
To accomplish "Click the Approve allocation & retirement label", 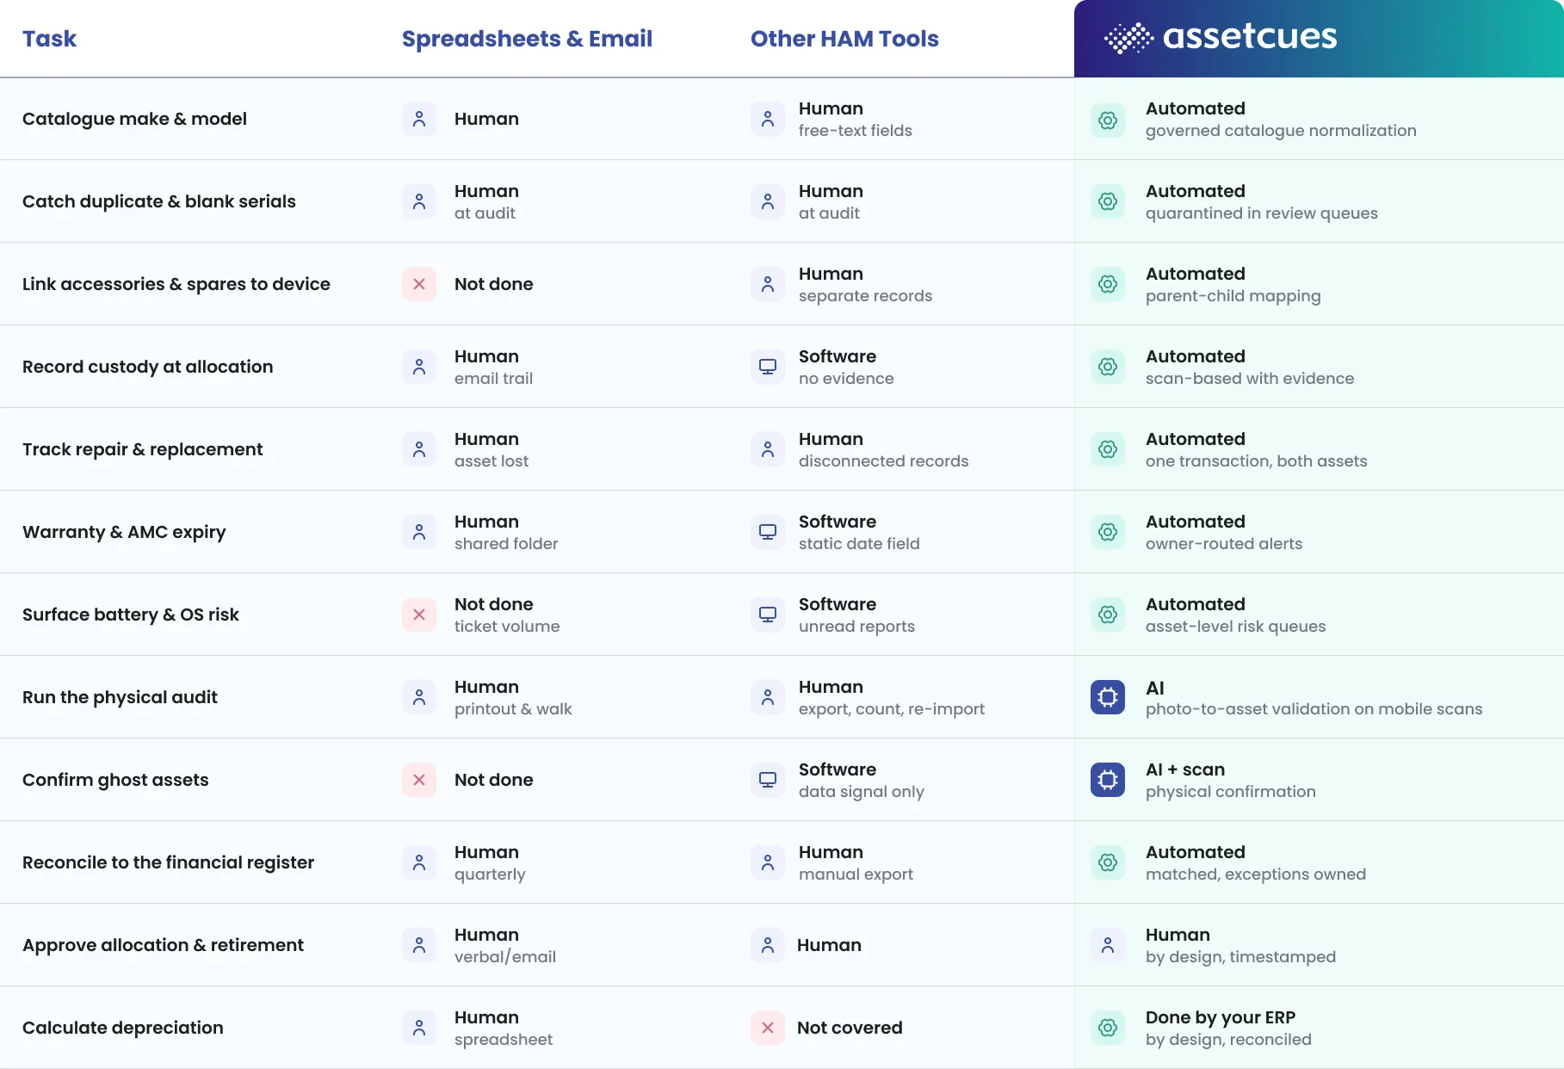I will tap(163, 945).
